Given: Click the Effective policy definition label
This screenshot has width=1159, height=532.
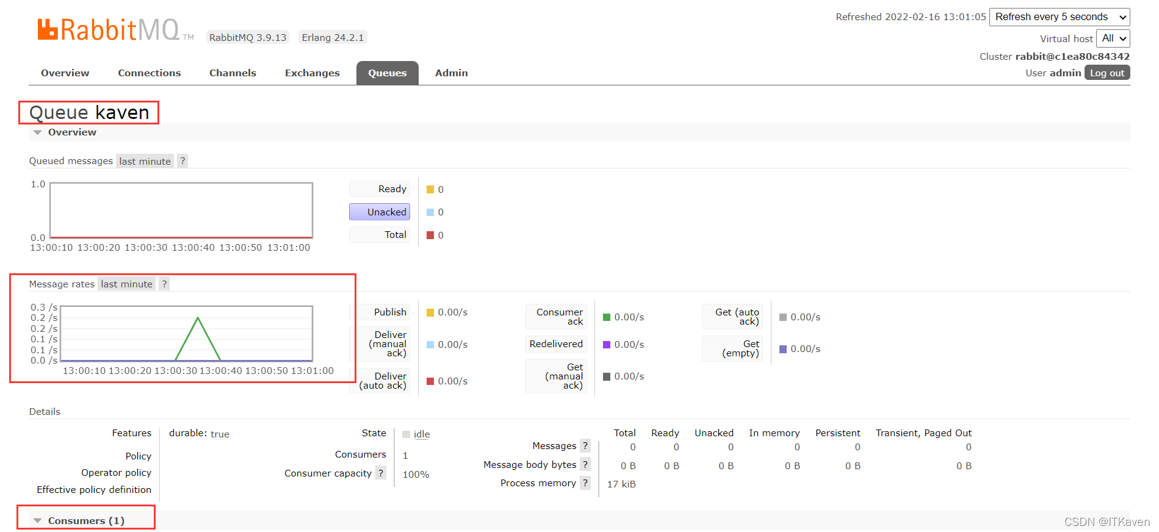Looking at the screenshot, I should point(94,490).
